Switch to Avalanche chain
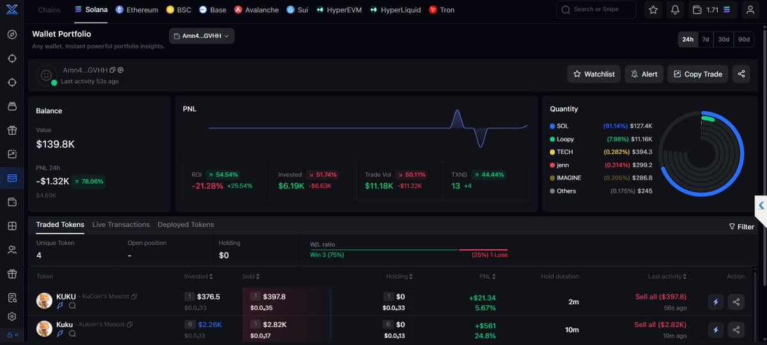767x345 pixels. (x=256, y=10)
